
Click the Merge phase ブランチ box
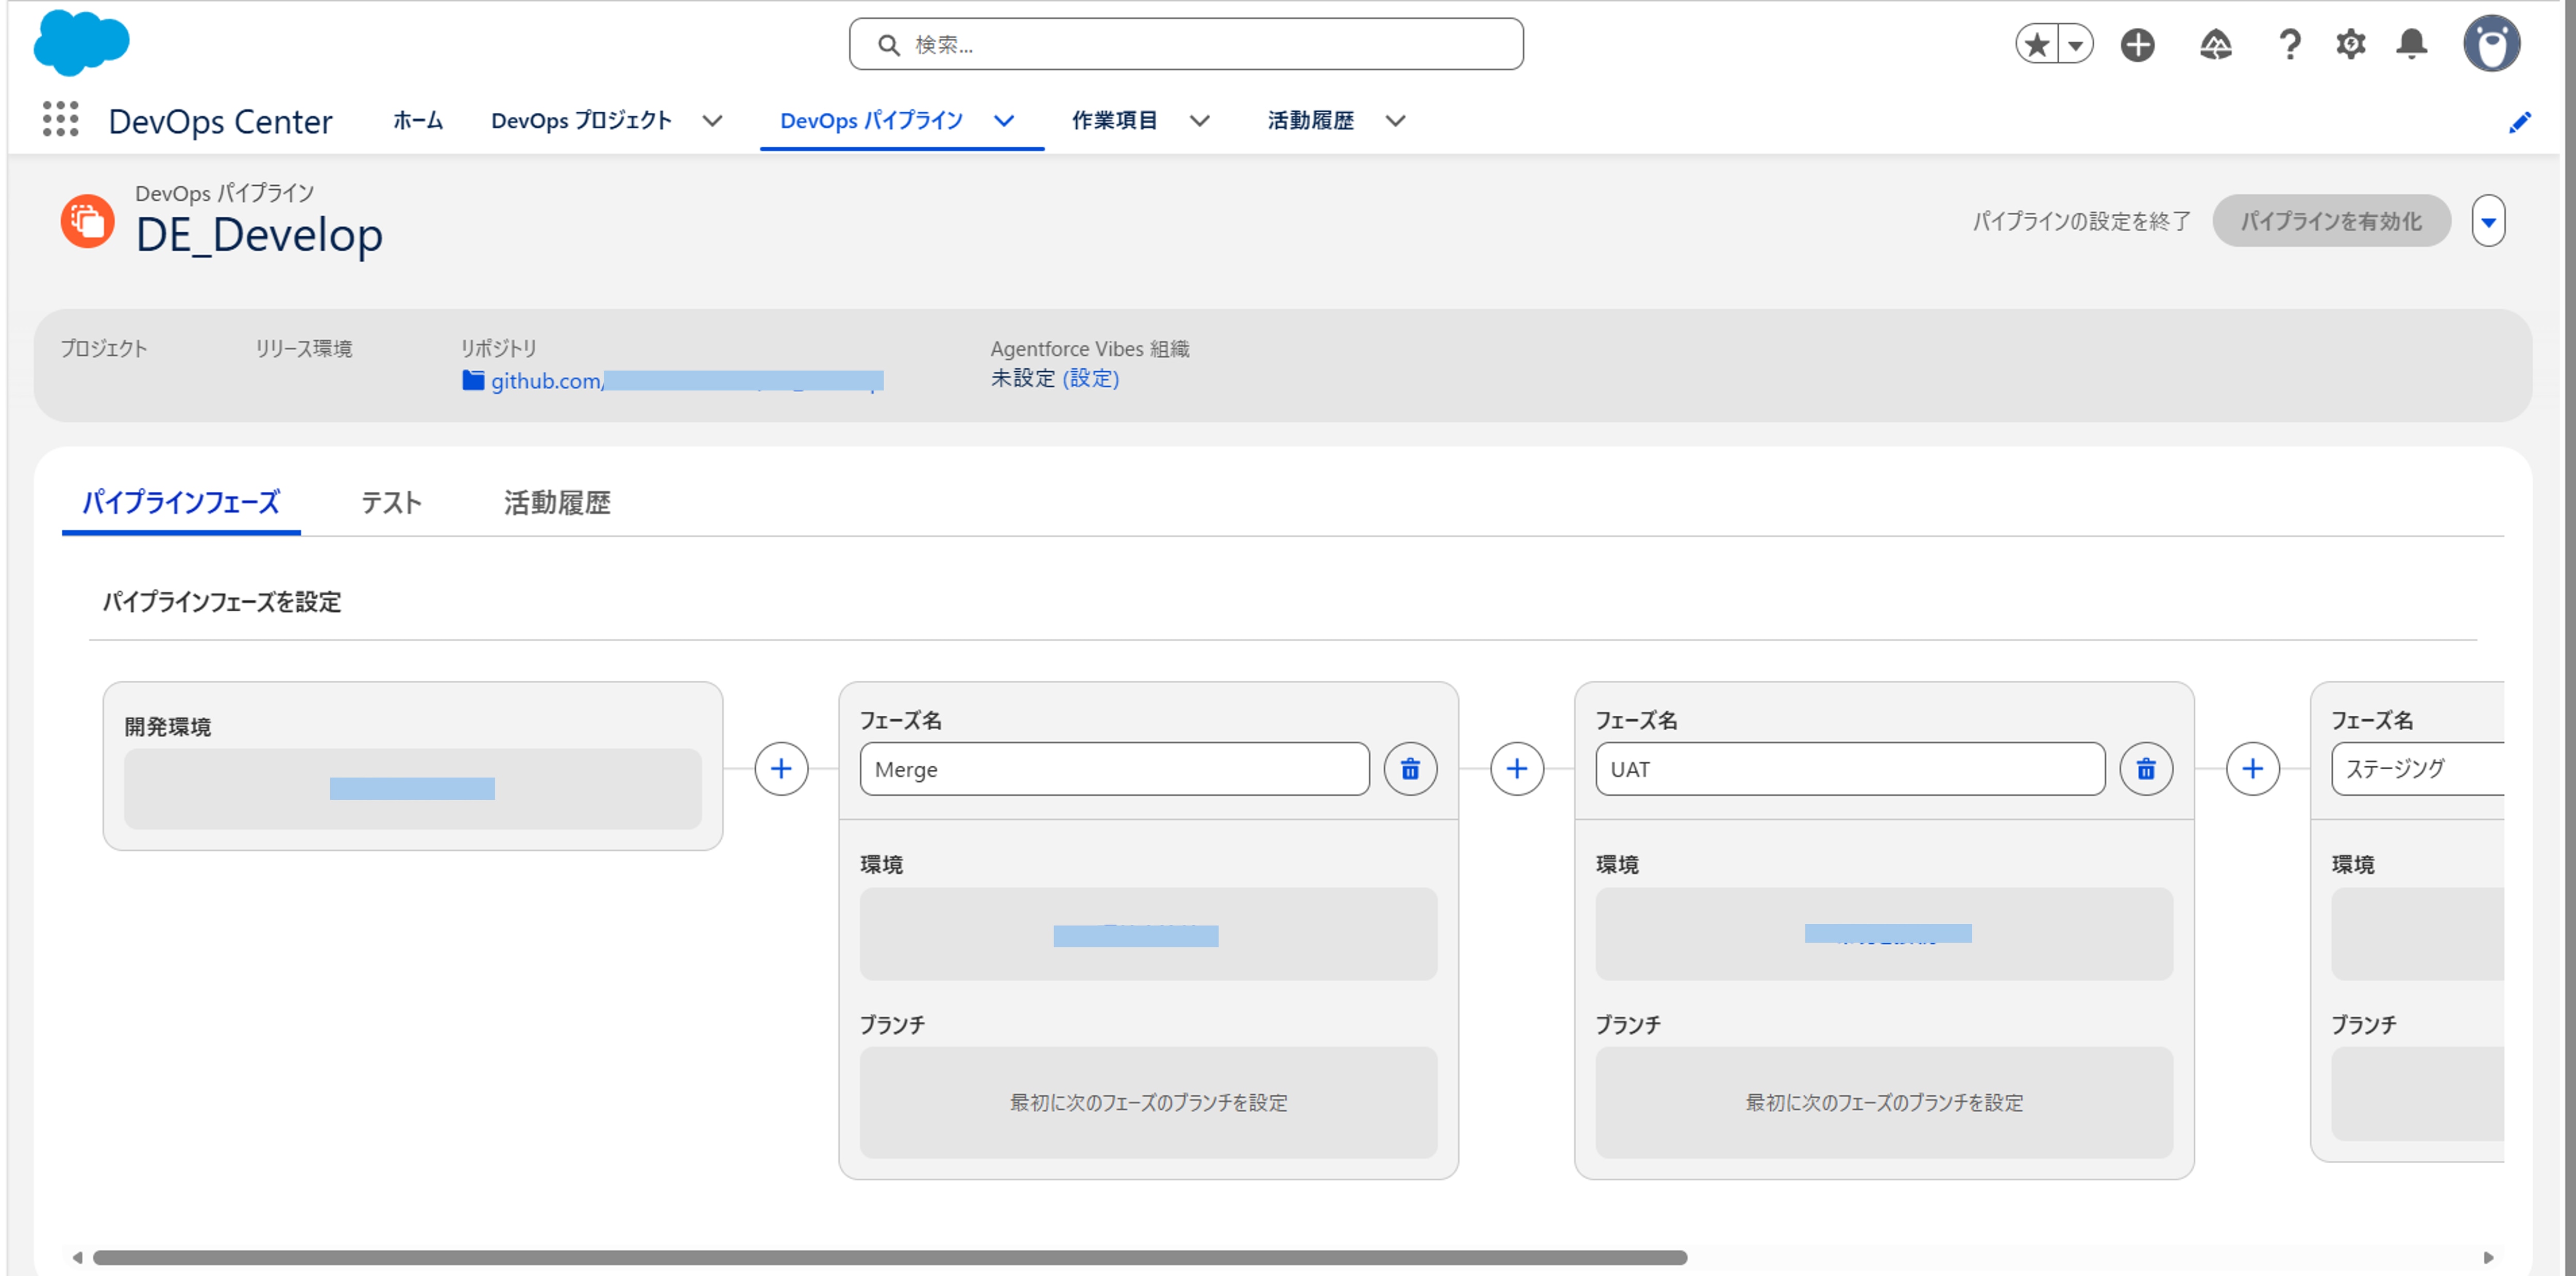coord(1148,1102)
